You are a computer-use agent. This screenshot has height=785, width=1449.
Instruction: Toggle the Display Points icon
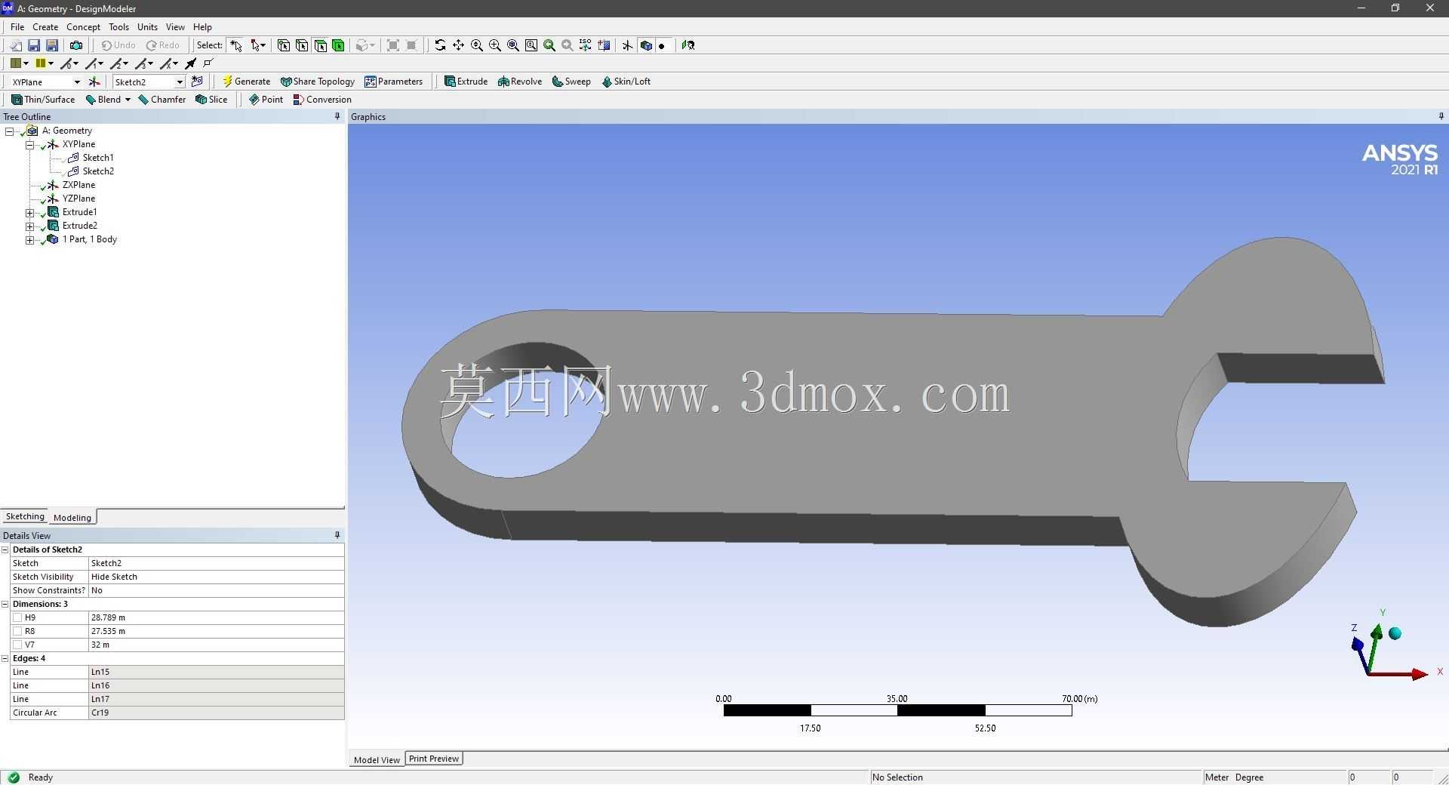click(x=662, y=45)
